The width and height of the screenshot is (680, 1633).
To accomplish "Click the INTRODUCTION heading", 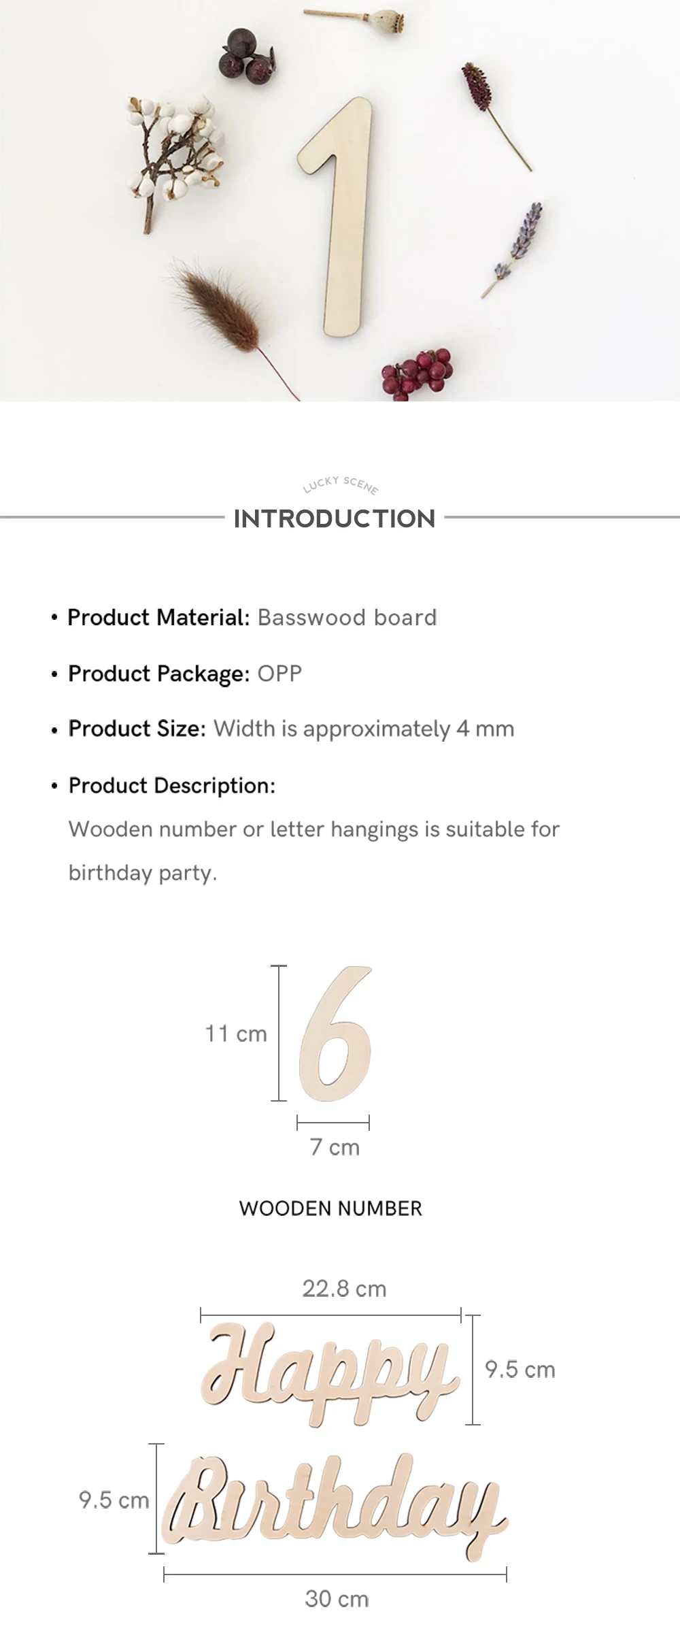I will (x=335, y=518).
